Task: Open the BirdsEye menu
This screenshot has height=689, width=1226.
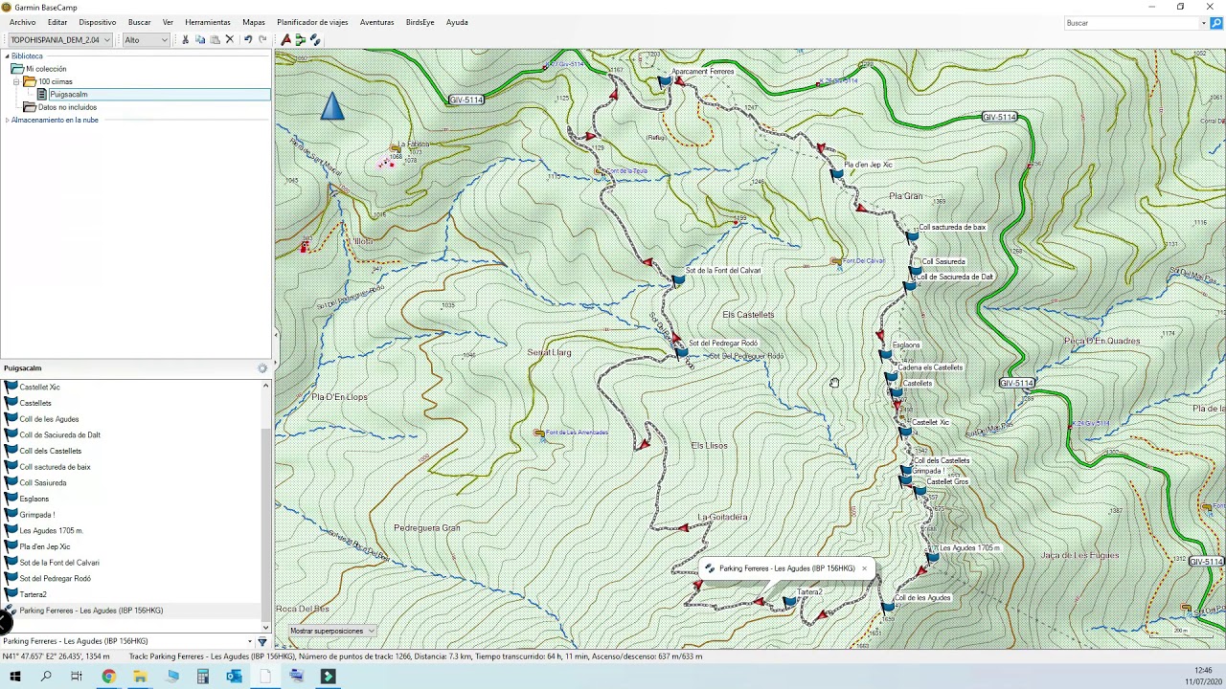Action: point(420,22)
